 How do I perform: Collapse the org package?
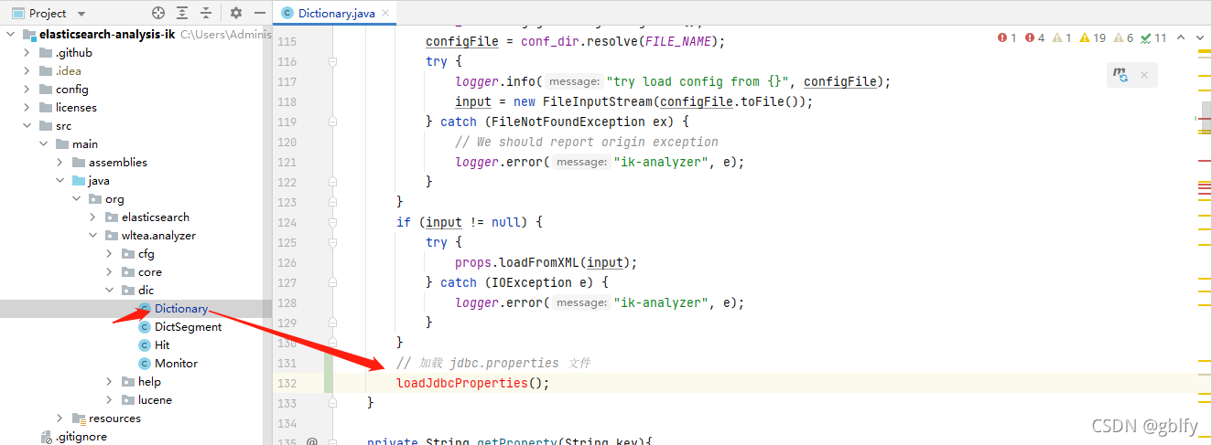click(x=78, y=198)
